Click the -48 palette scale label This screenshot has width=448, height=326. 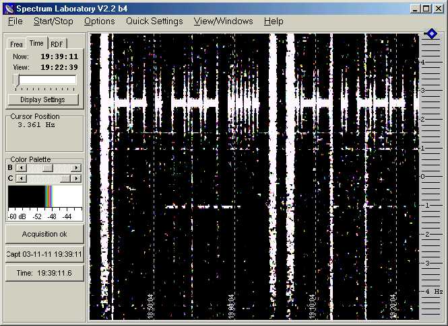(52, 216)
